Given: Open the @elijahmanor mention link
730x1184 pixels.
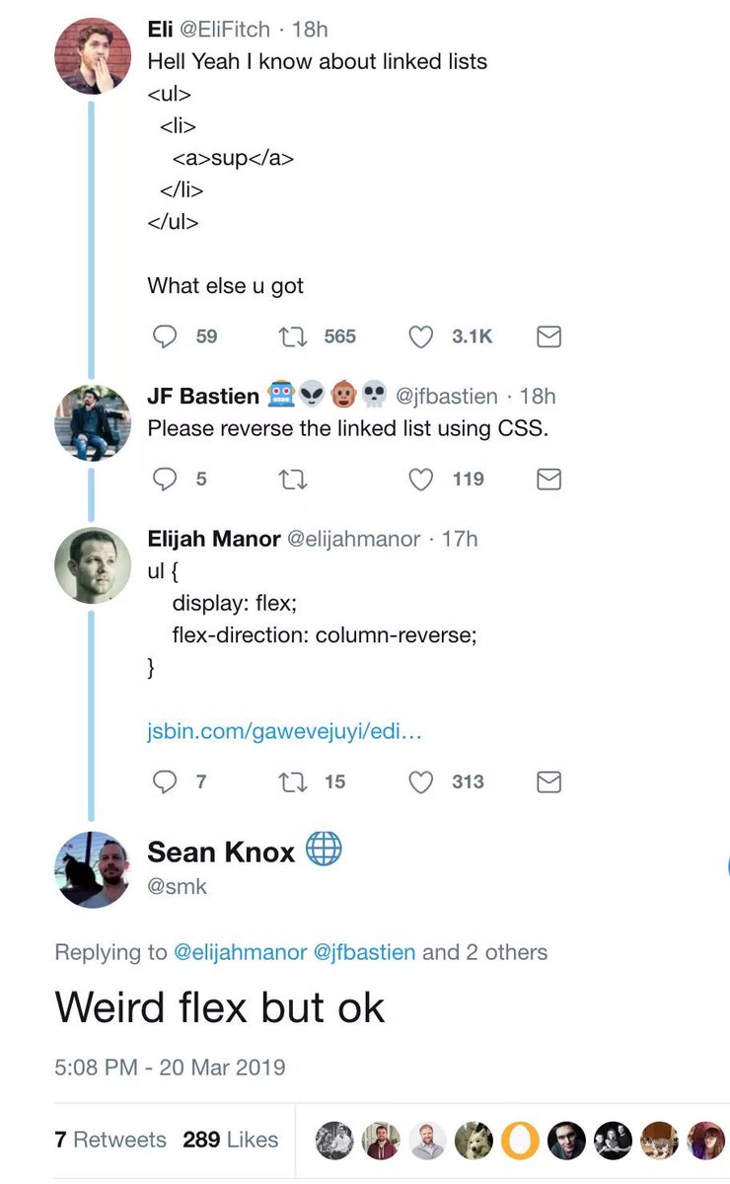Looking at the screenshot, I should point(240,952).
